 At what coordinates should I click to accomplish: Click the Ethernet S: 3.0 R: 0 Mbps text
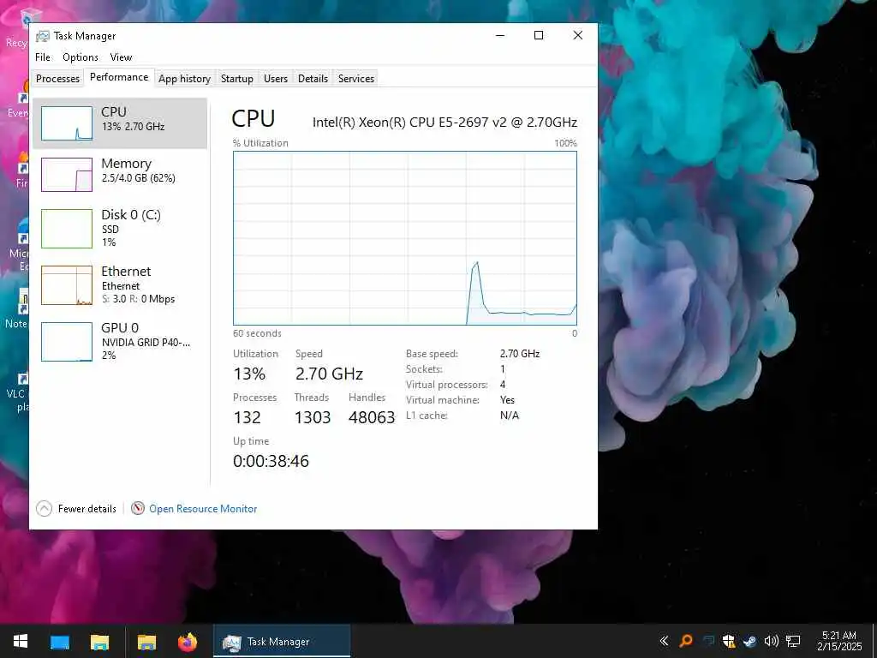click(138, 299)
